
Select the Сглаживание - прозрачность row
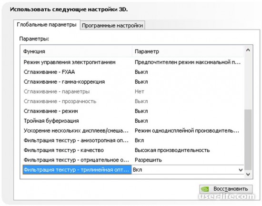(133, 101)
